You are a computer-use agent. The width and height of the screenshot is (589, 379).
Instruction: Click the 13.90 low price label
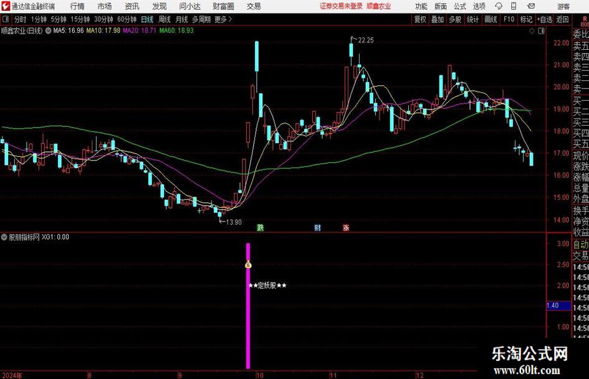[x=234, y=222]
